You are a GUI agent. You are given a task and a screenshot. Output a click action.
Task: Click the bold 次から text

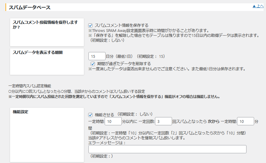tap(214, 121)
